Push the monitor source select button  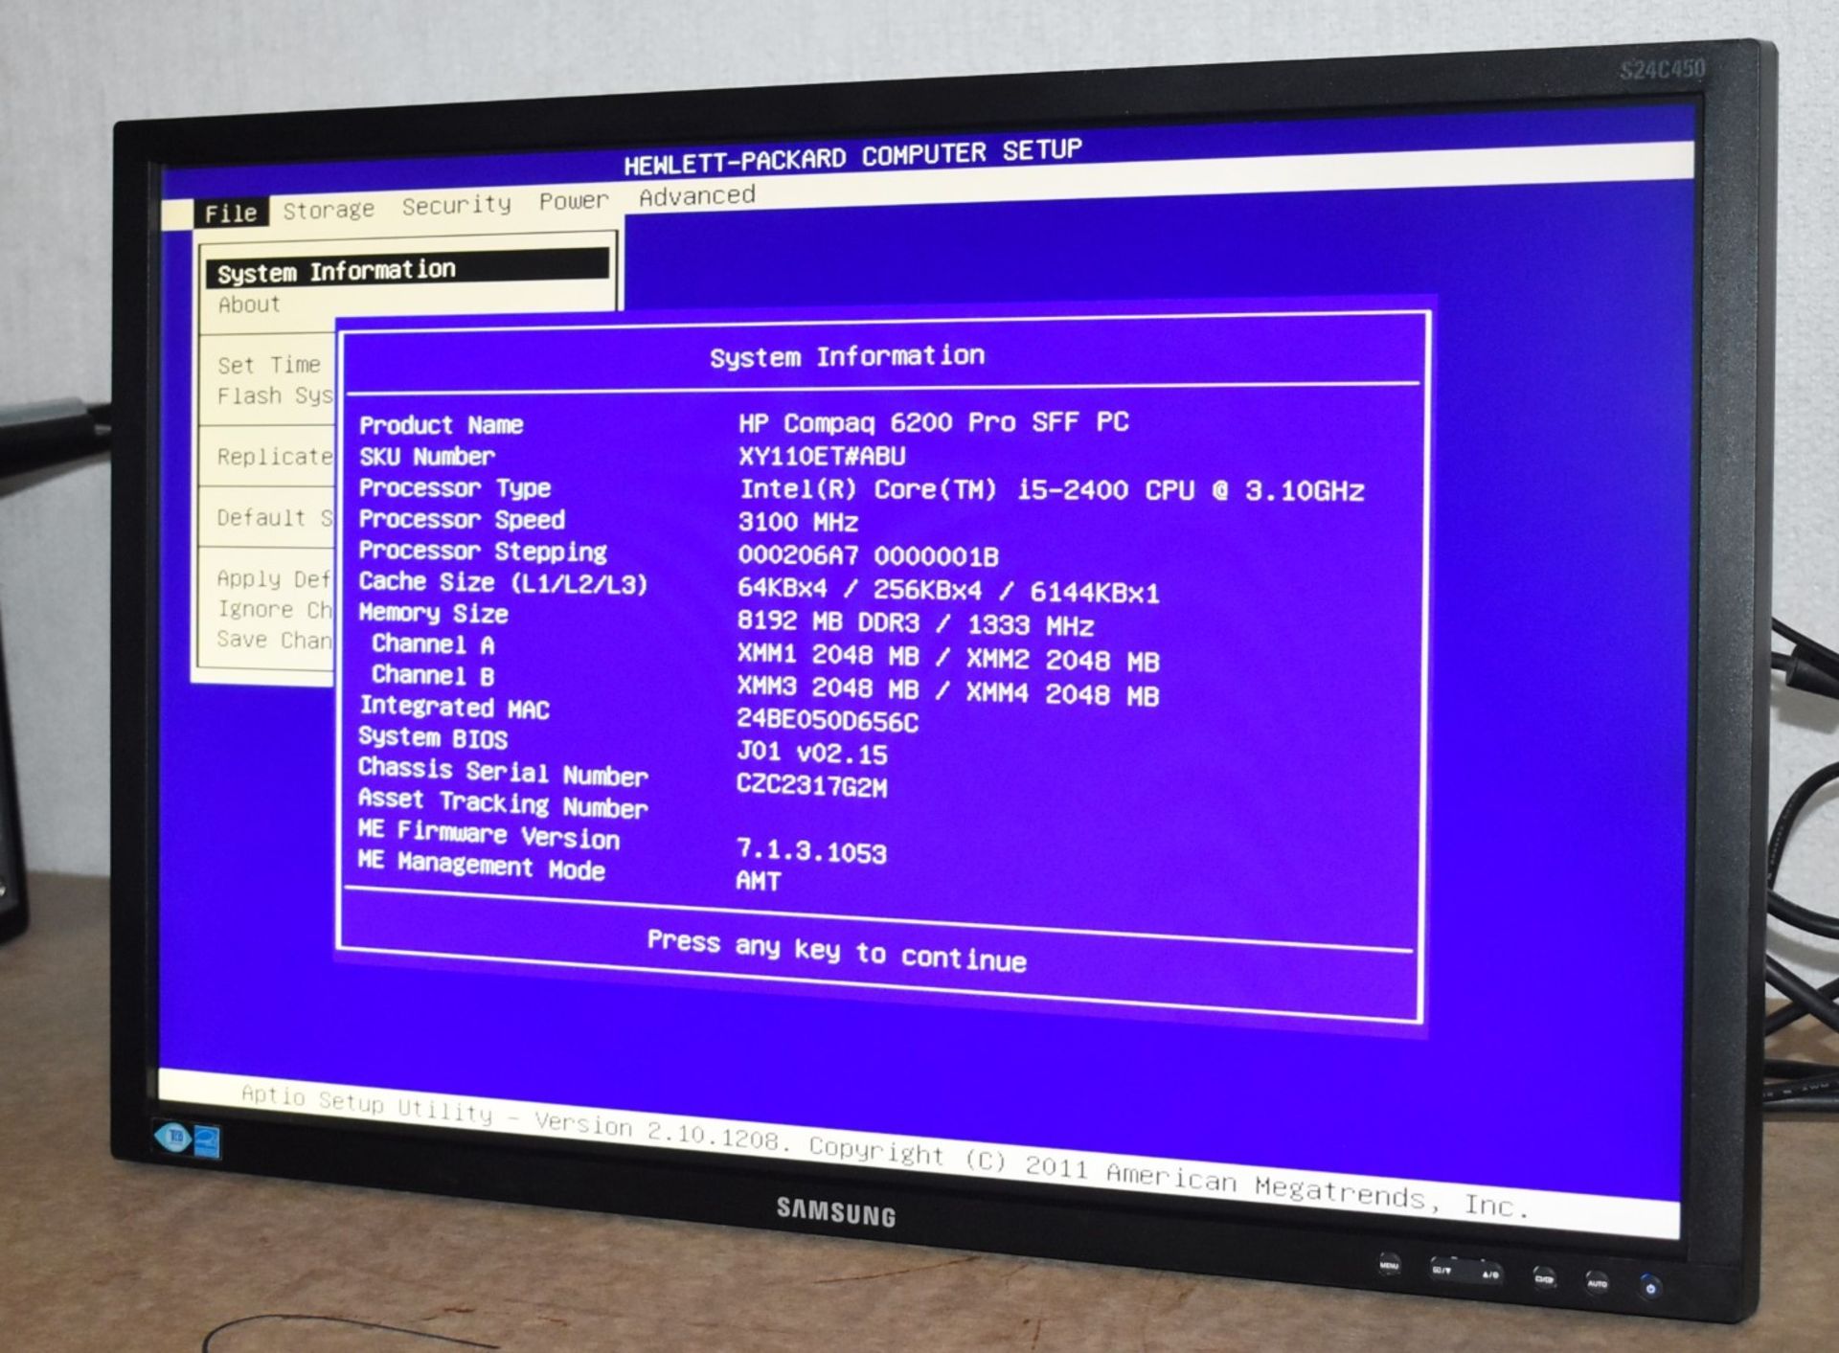pyautogui.click(x=1544, y=1279)
